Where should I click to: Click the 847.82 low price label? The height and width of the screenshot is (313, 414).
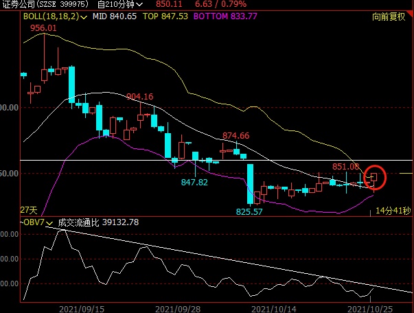(x=194, y=183)
